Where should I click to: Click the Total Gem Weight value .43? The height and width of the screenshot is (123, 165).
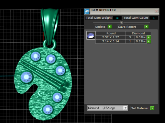[x=117, y=18]
